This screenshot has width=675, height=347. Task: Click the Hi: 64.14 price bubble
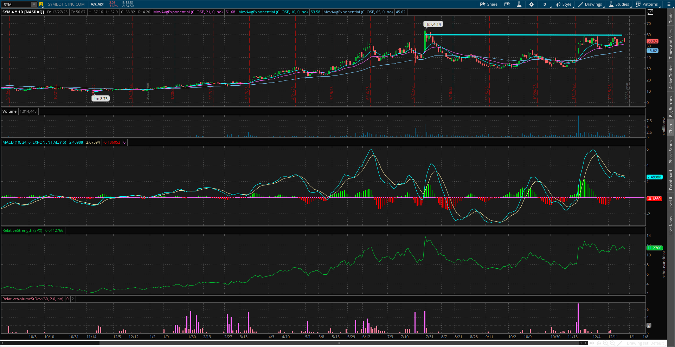click(433, 24)
